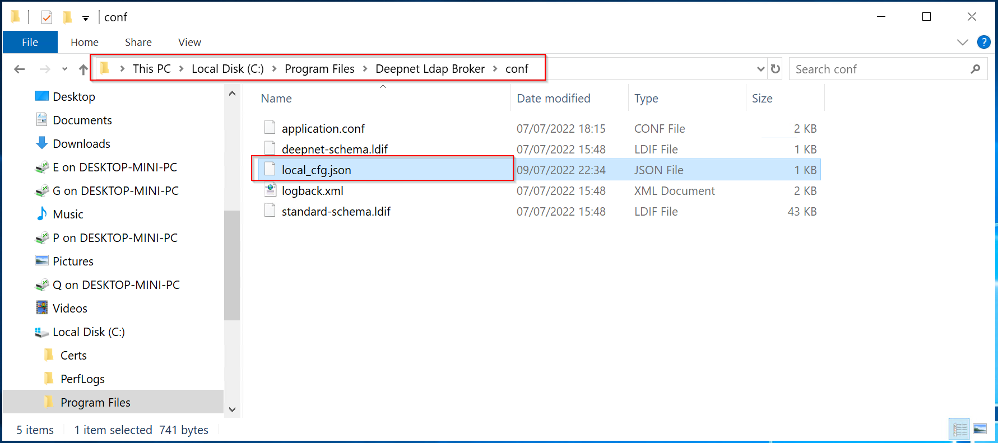
Task: Open the recent locations dropdown arrow
Action: tap(64, 69)
